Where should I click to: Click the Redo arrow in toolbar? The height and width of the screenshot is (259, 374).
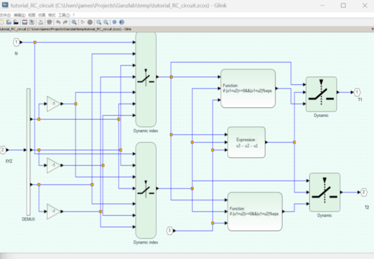65,22
